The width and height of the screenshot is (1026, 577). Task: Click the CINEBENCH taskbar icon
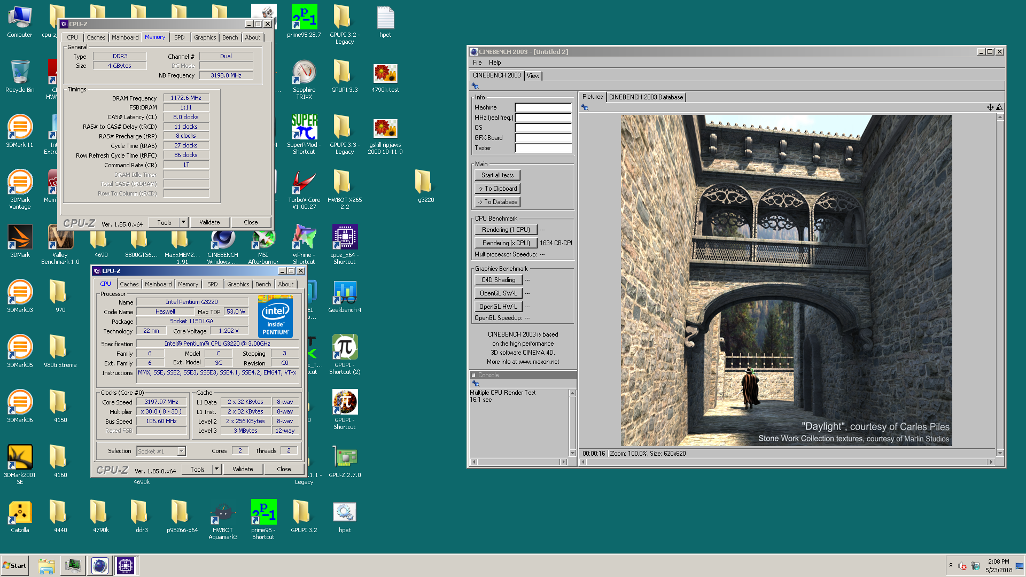point(99,565)
